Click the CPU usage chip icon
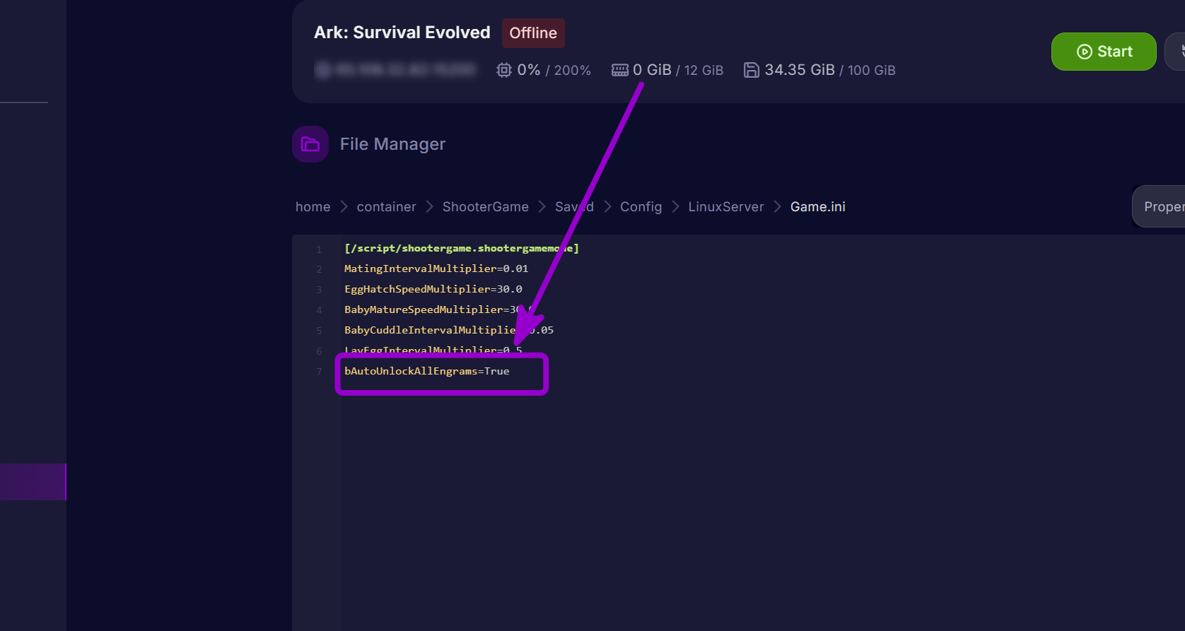 click(x=504, y=70)
